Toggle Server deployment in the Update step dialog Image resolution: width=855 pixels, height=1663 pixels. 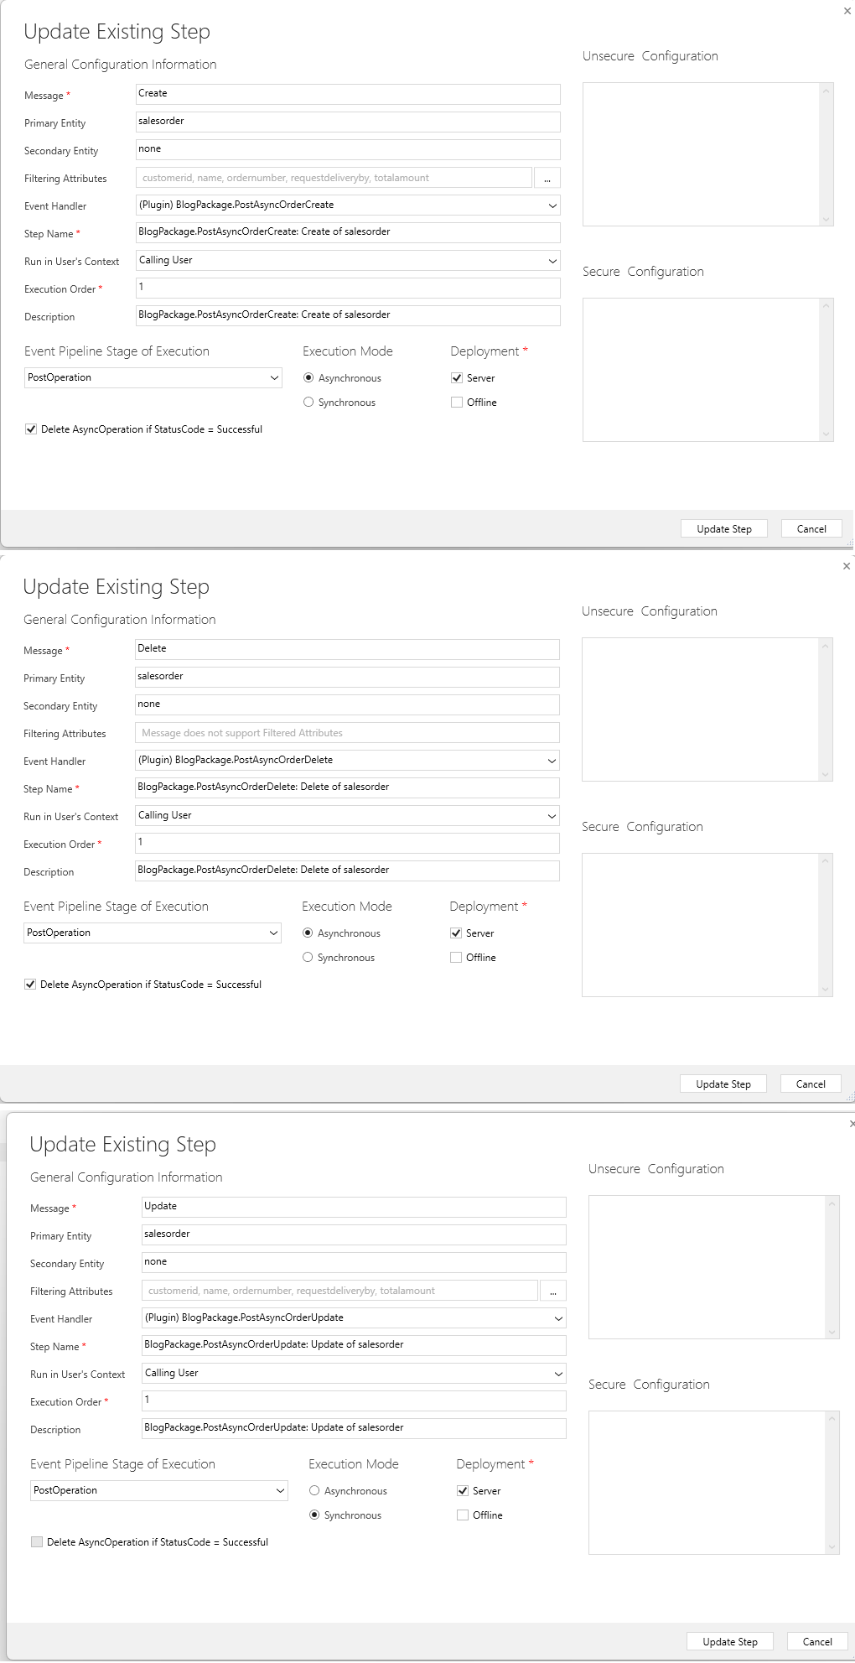pyautogui.click(x=463, y=1491)
